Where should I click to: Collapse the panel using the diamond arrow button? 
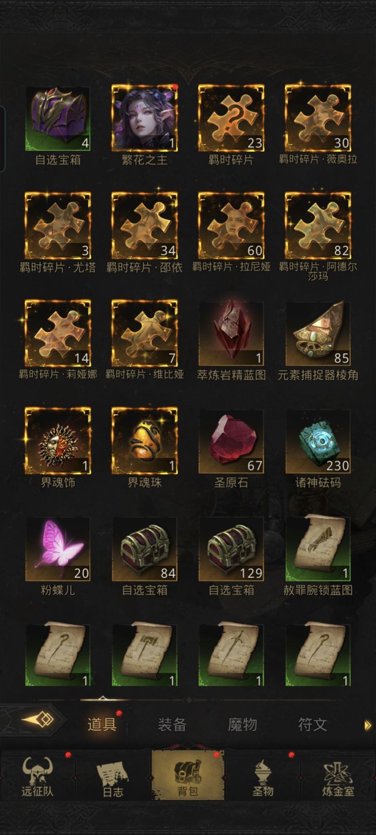coord(38,720)
